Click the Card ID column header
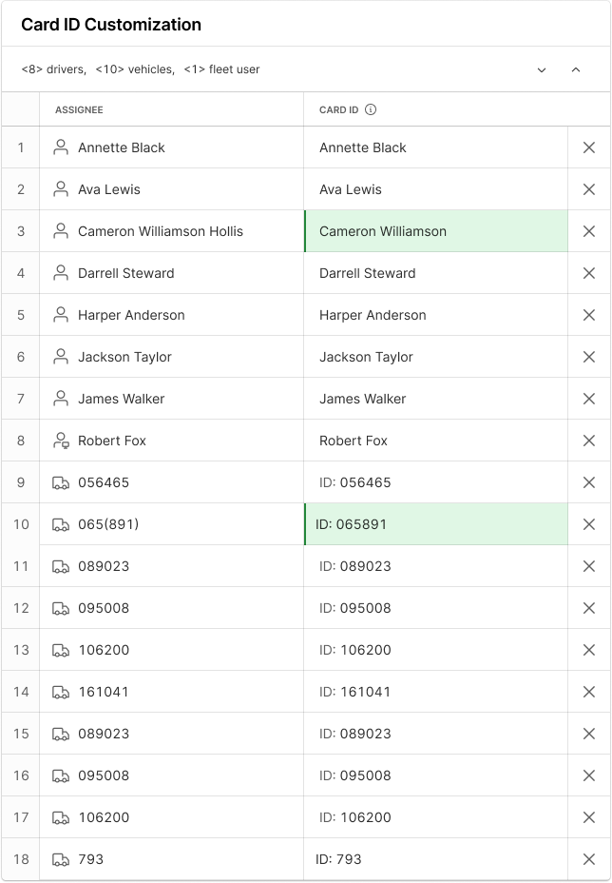Screen dimensions: 612x883 338,109
